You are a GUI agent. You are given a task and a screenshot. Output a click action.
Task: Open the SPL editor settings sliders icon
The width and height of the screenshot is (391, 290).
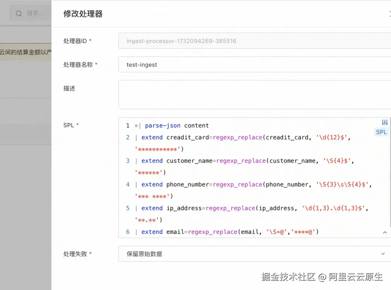pos(384,122)
